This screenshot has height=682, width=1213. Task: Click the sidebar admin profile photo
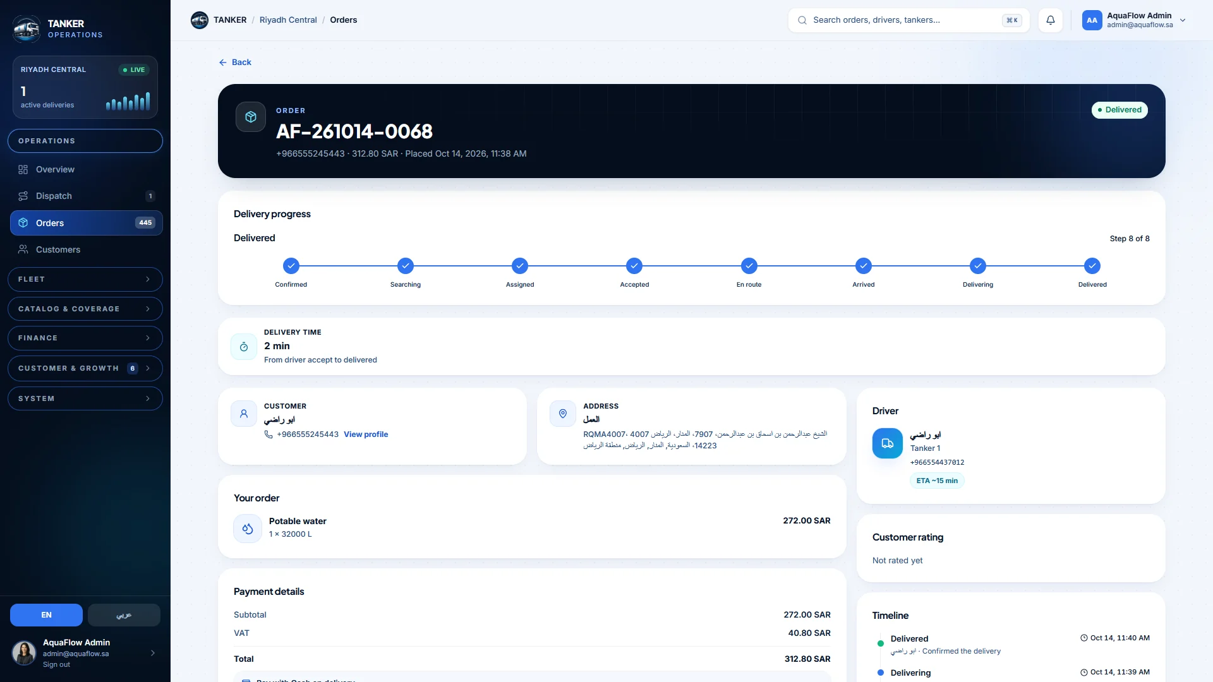(24, 653)
